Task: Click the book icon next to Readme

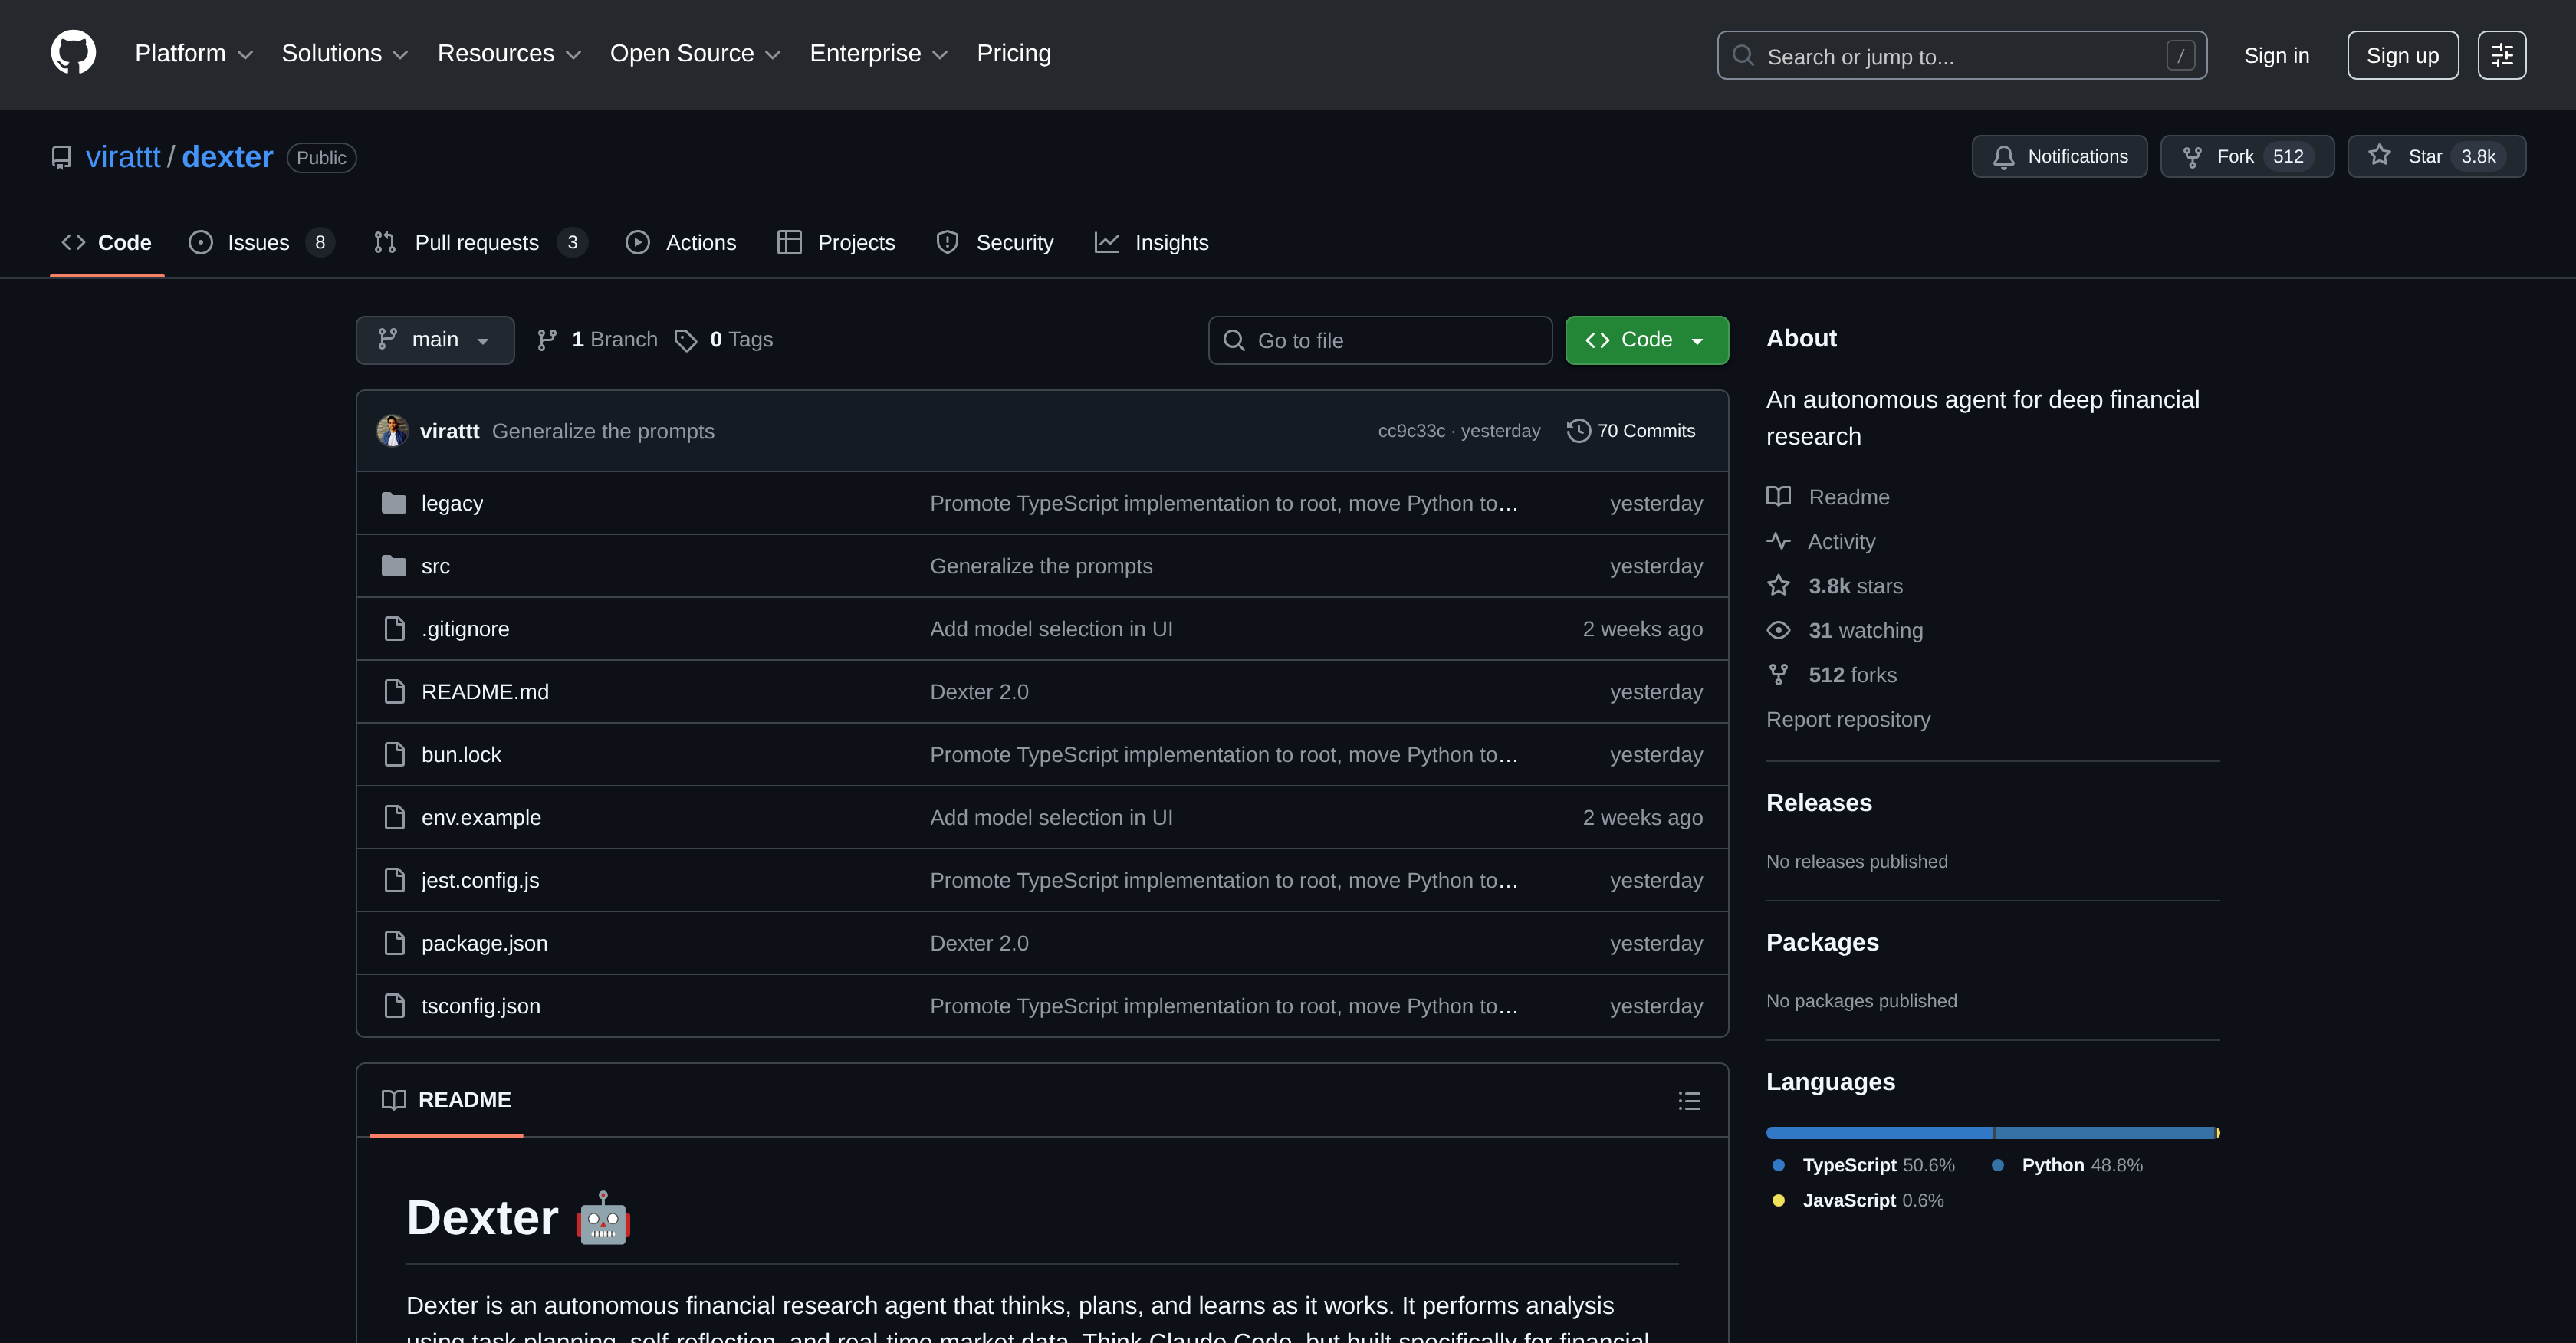Action: coord(1779,496)
